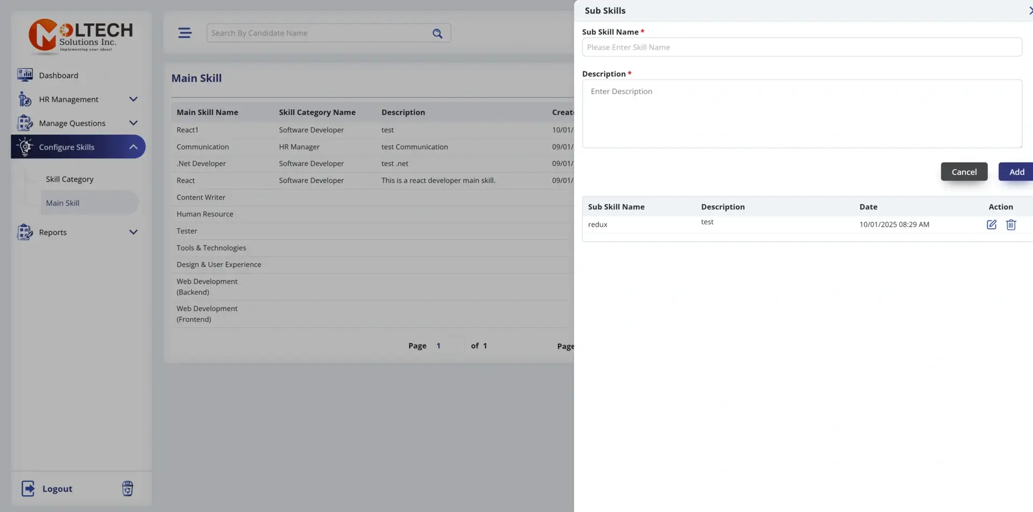The width and height of the screenshot is (1033, 512).
Task: Delete the redux sub skill via trash icon
Action: tap(1010, 225)
